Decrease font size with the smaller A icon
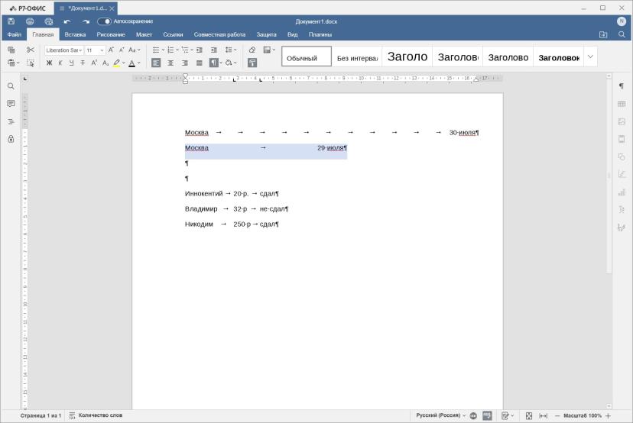The height and width of the screenshot is (423, 633). pos(122,50)
